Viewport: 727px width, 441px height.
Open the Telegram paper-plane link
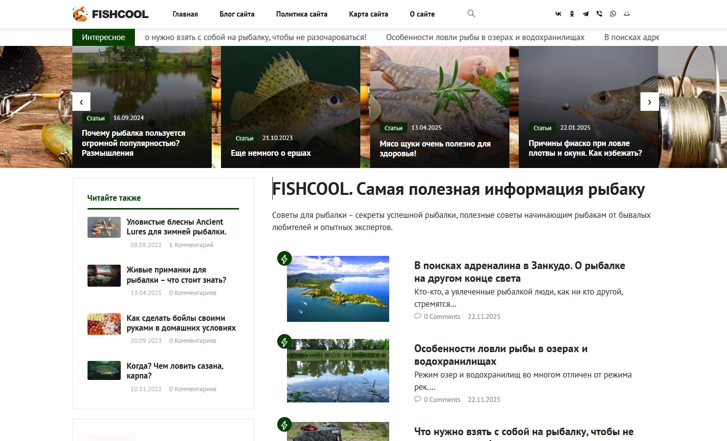tap(586, 14)
